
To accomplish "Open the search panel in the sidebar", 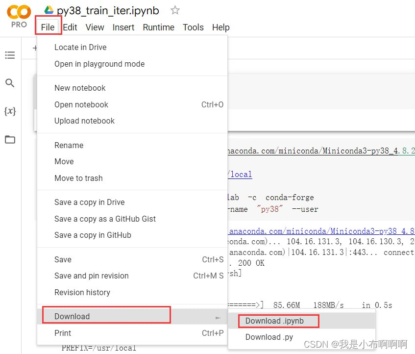I will [x=10, y=83].
